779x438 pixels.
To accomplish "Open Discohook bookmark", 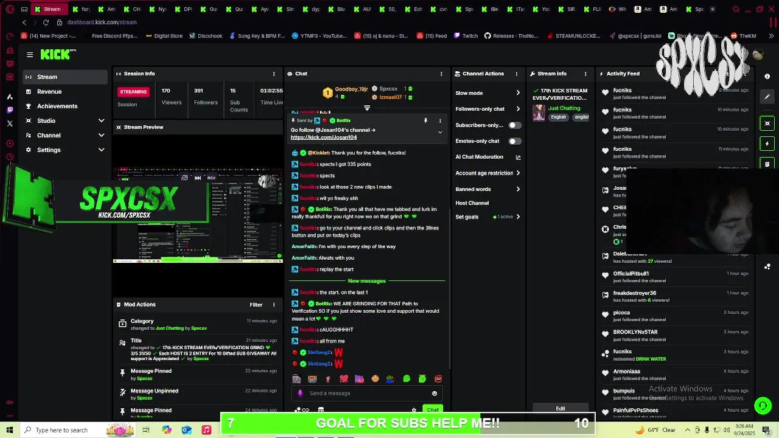I will tap(206, 36).
